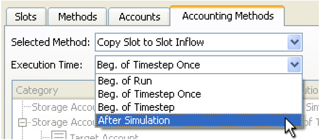Choose the Beg. of Run option
Viewport: 320px width, 140px height.
point(125,81)
